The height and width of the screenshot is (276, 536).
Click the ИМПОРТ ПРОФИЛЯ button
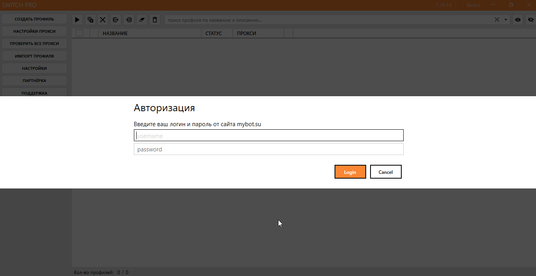pyautogui.click(x=34, y=56)
